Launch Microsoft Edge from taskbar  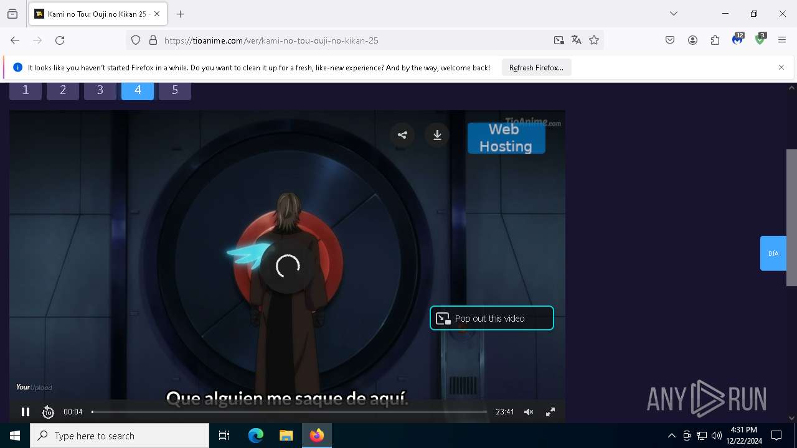pyautogui.click(x=256, y=436)
